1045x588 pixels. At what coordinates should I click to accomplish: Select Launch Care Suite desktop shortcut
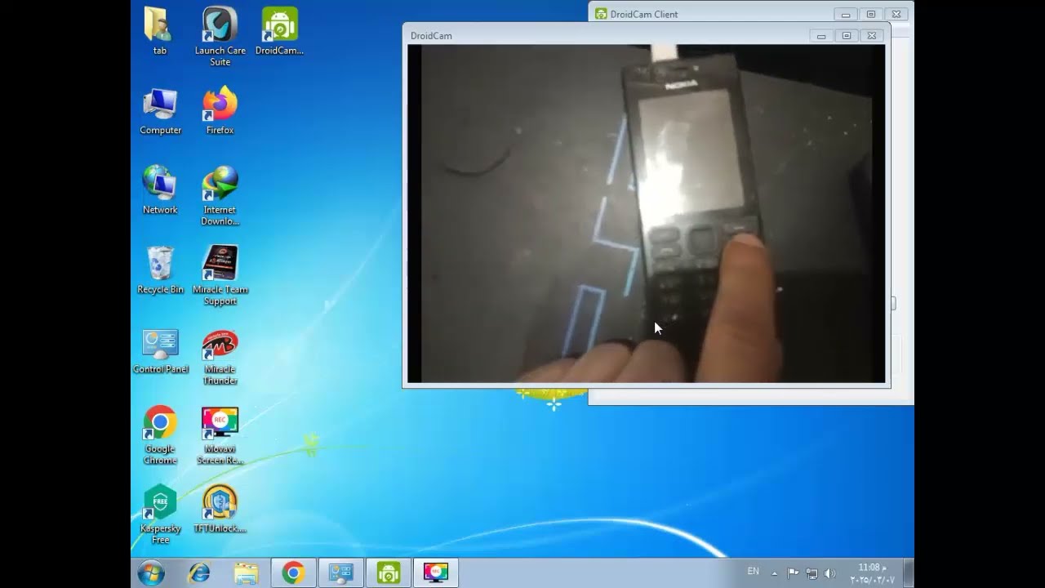click(220, 37)
